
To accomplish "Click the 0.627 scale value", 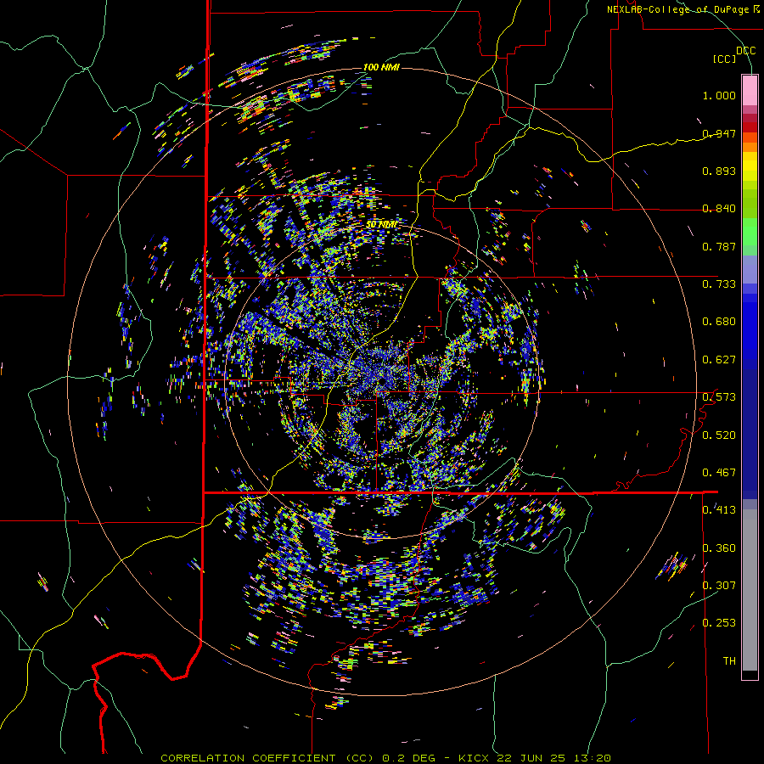I will click(719, 360).
